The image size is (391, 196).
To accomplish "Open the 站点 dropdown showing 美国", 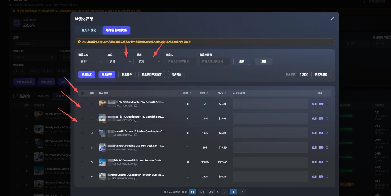I will click(x=120, y=62).
